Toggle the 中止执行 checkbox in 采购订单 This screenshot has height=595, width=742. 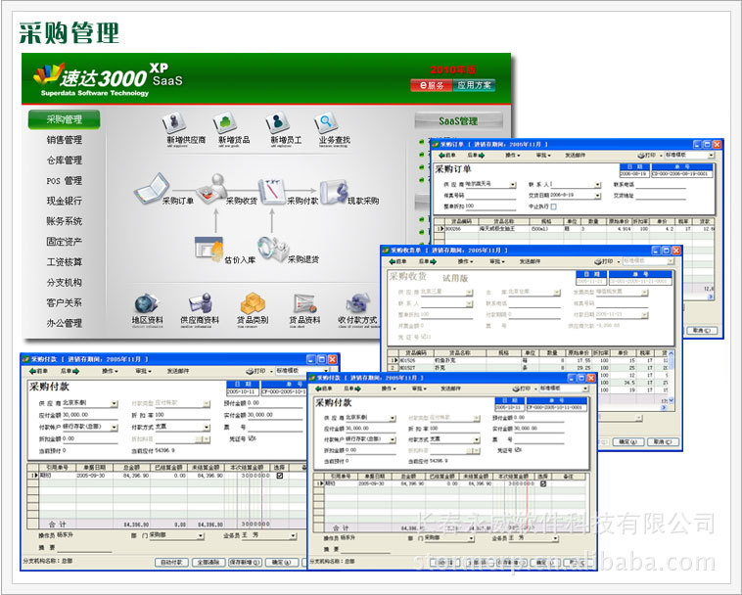pos(554,206)
